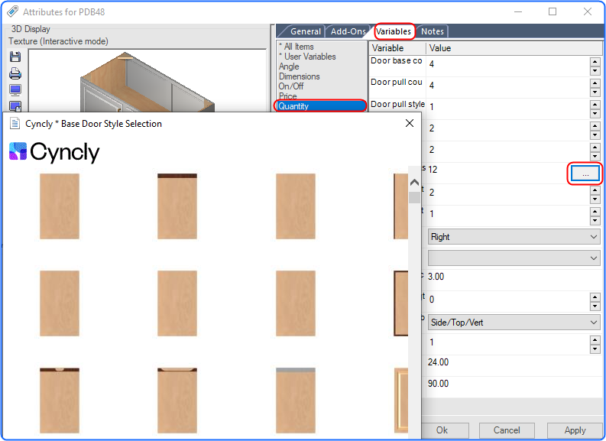The width and height of the screenshot is (606, 441).
Task: Select the notched dark-top door style, third row
Action: click(x=60, y=400)
